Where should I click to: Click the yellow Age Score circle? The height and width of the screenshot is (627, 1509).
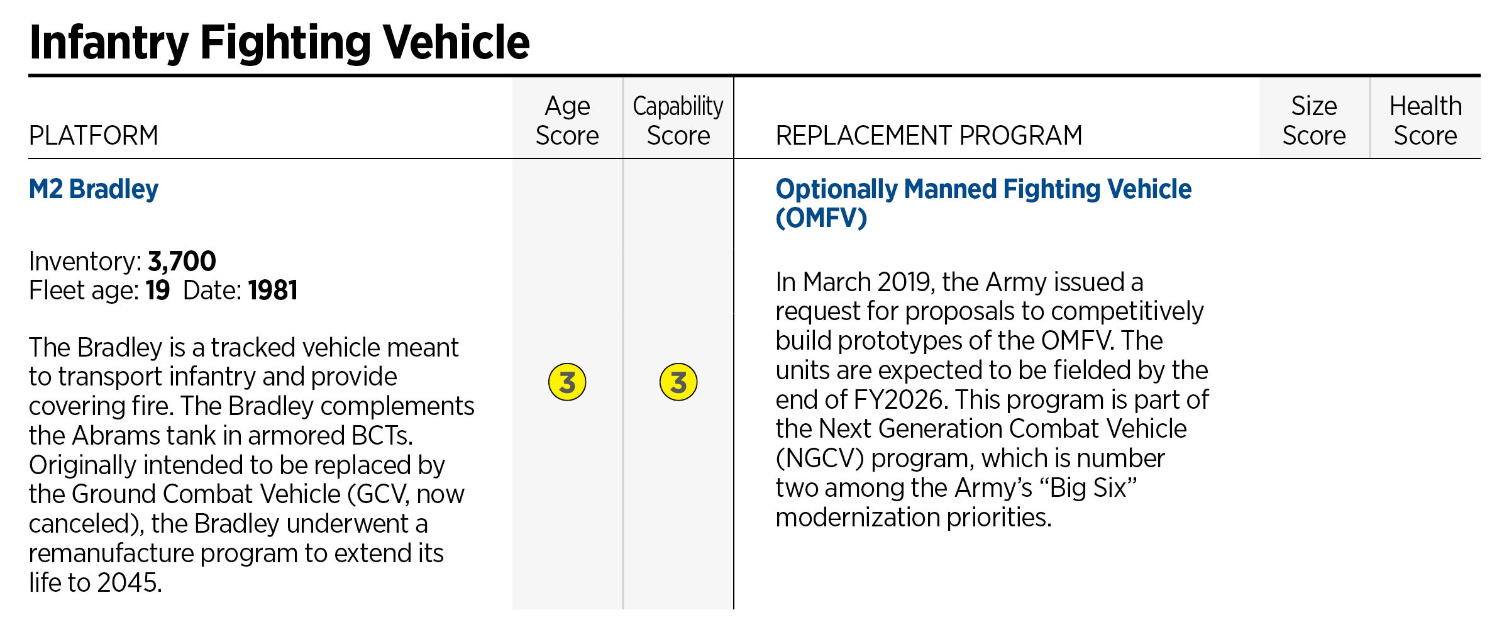pyautogui.click(x=567, y=382)
